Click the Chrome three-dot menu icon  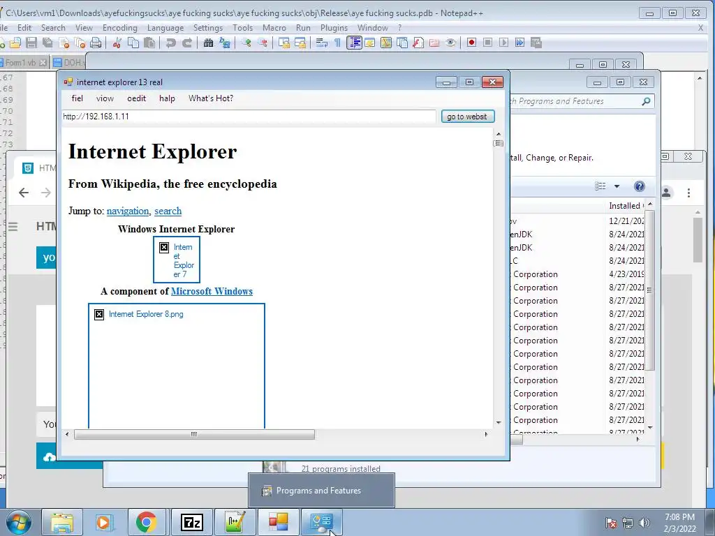point(688,193)
